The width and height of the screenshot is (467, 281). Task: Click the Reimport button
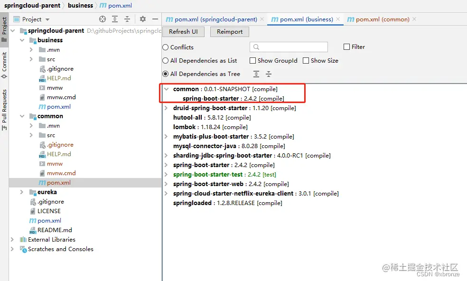[230, 32]
